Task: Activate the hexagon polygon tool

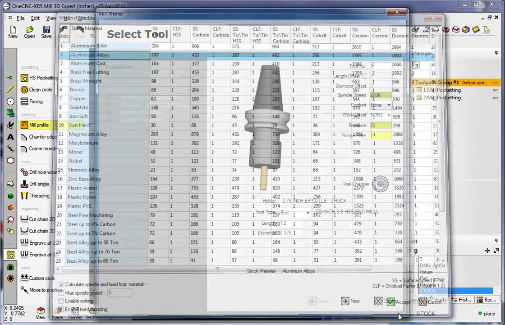Action: tap(10, 160)
